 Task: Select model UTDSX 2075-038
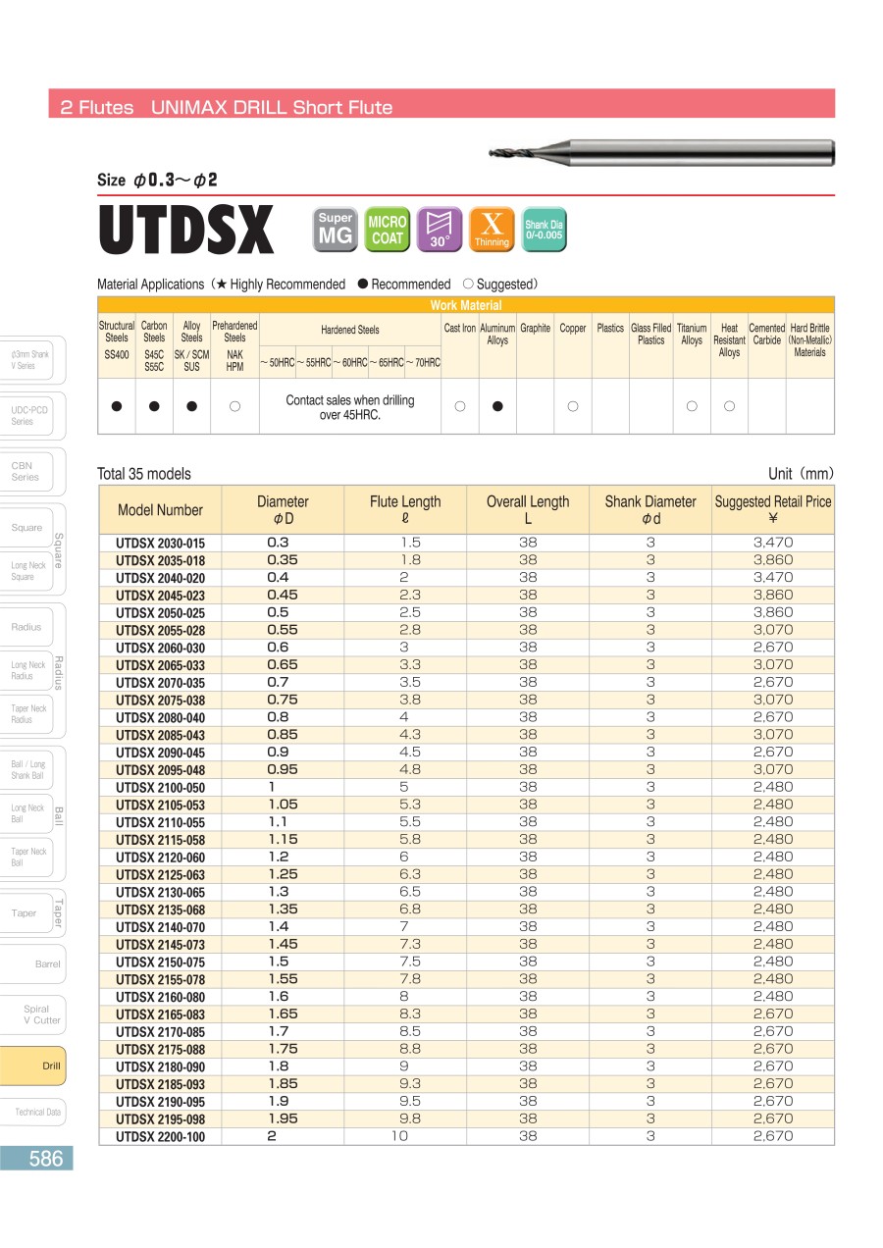[x=161, y=701]
